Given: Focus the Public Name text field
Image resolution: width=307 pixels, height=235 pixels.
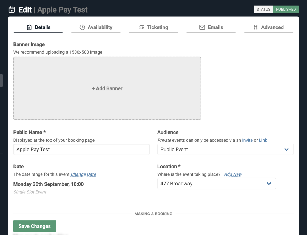Looking at the screenshot, I should [x=81, y=150].
